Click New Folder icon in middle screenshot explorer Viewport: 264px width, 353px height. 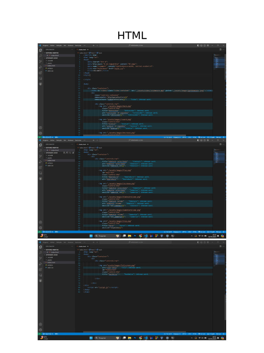[67, 153]
